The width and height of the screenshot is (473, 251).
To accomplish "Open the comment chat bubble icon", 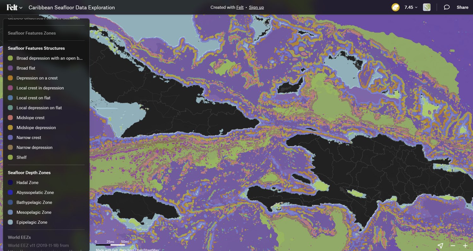I will tap(447, 7).
